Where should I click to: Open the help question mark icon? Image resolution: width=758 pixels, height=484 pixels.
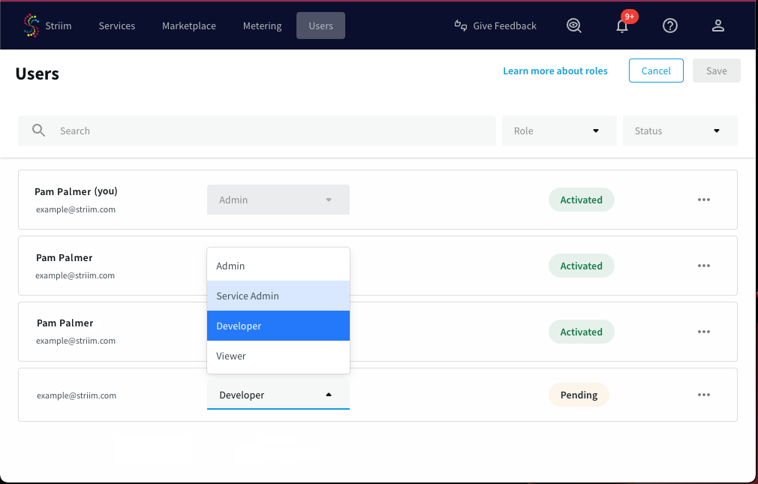[670, 26]
